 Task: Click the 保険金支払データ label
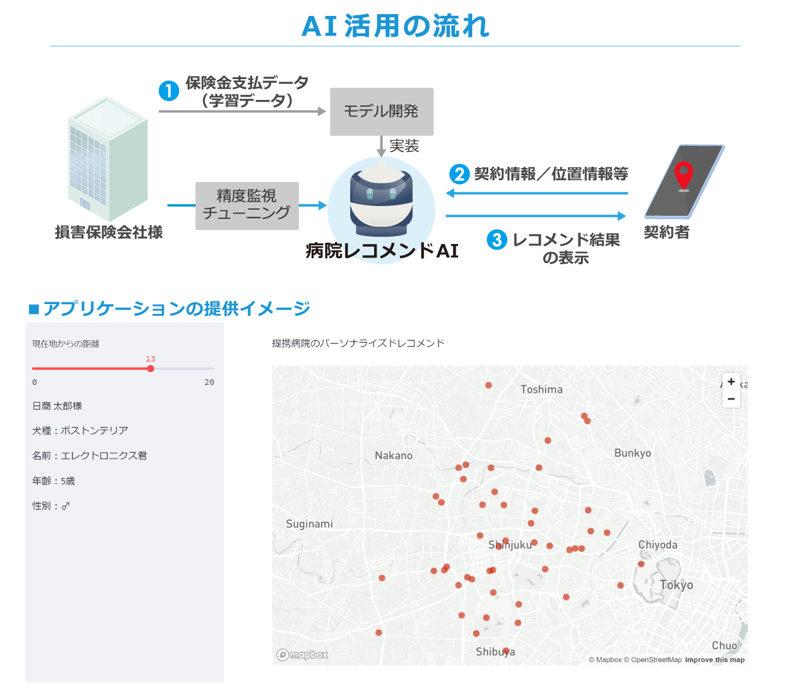tap(247, 83)
